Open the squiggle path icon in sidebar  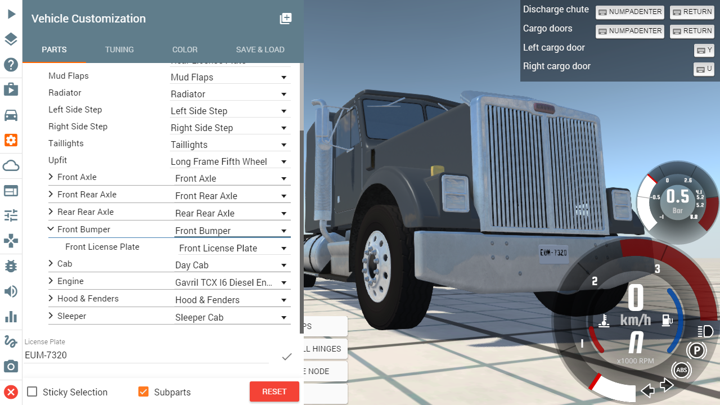tap(11, 341)
